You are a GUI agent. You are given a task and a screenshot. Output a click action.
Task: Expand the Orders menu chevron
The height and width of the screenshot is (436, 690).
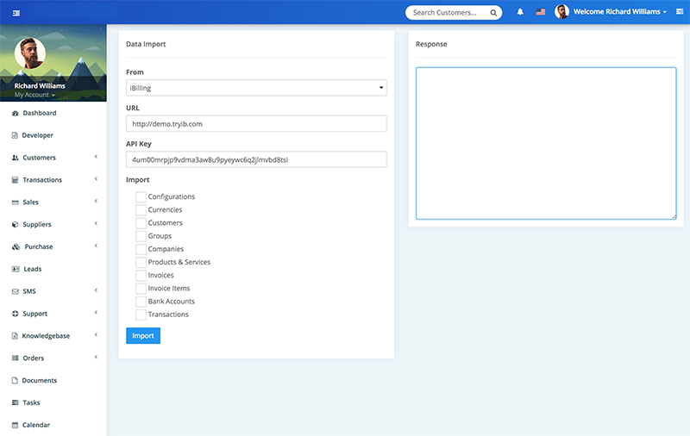pyautogui.click(x=96, y=357)
